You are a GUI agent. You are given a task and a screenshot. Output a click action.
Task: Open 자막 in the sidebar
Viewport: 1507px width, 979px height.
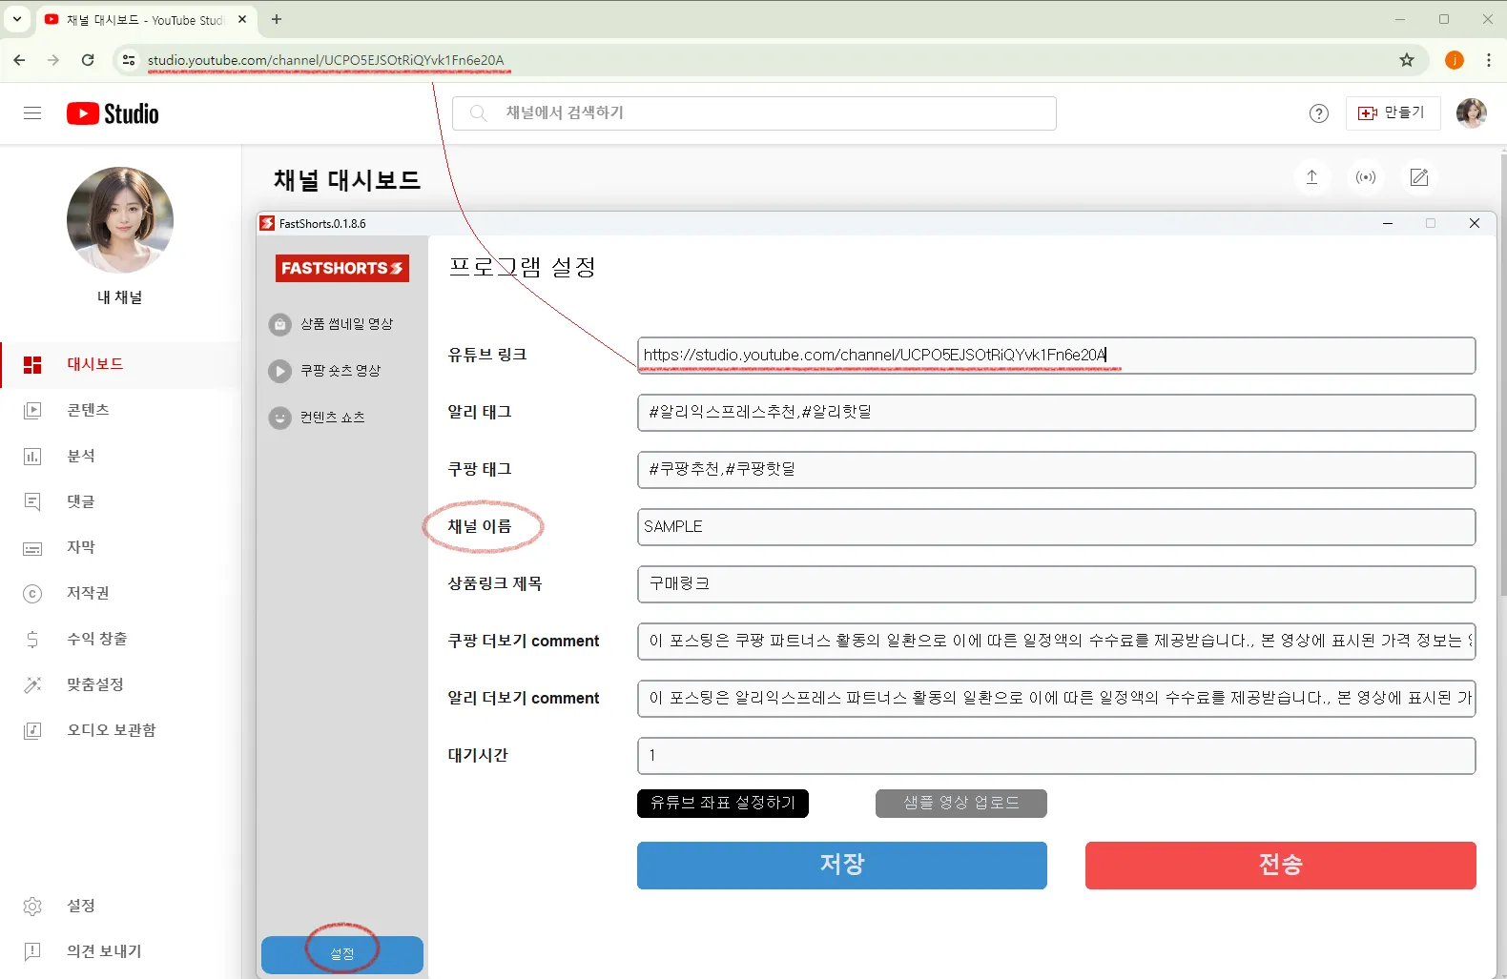point(121,547)
